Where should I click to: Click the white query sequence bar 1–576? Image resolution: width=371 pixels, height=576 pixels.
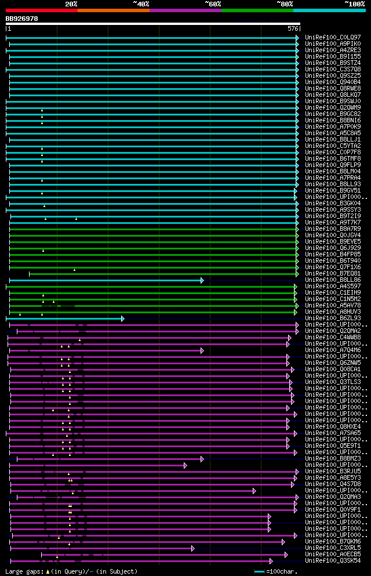pyautogui.click(x=153, y=24)
